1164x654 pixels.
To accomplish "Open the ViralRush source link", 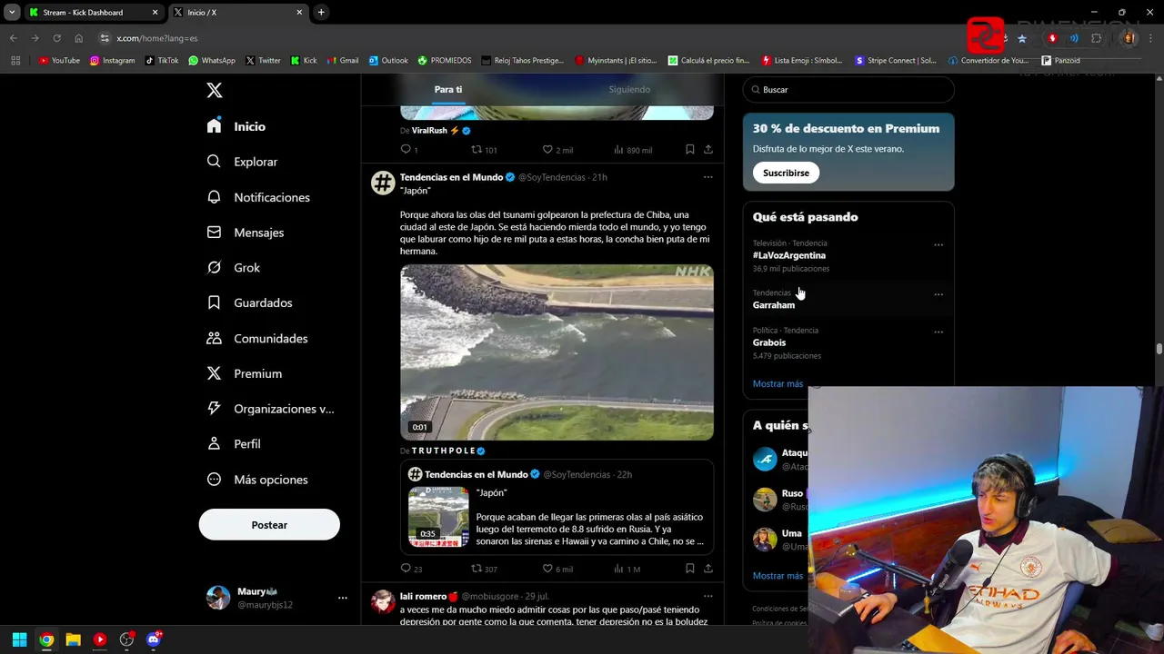I will pos(441,131).
